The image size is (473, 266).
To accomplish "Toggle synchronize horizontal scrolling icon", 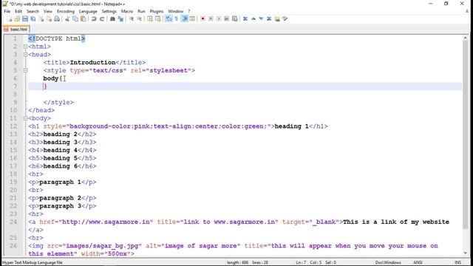I will pos(157,19).
